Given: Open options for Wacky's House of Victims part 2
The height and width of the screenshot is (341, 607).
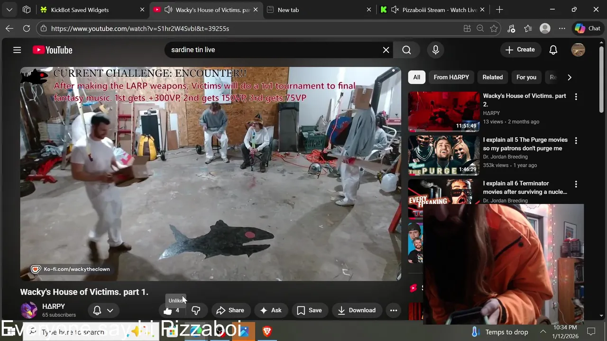Looking at the screenshot, I should pos(576,97).
